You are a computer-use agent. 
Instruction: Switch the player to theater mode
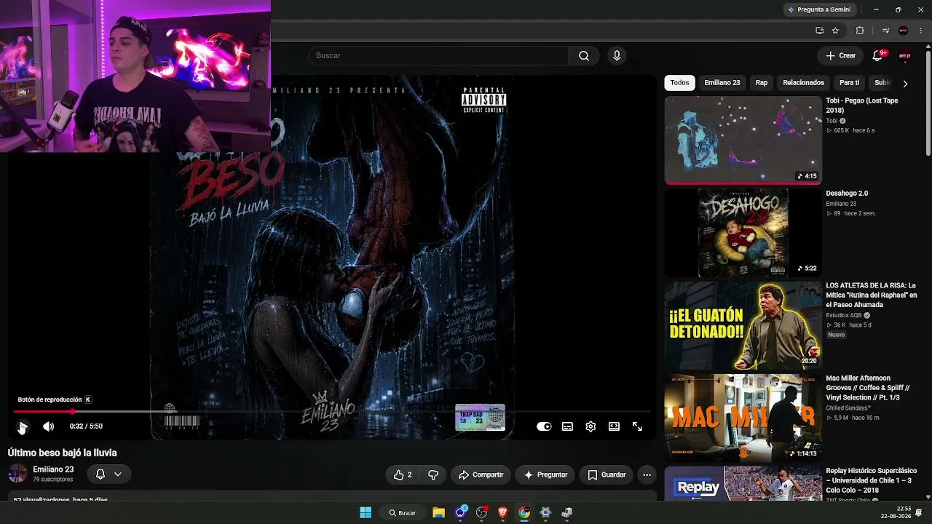point(614,426)
